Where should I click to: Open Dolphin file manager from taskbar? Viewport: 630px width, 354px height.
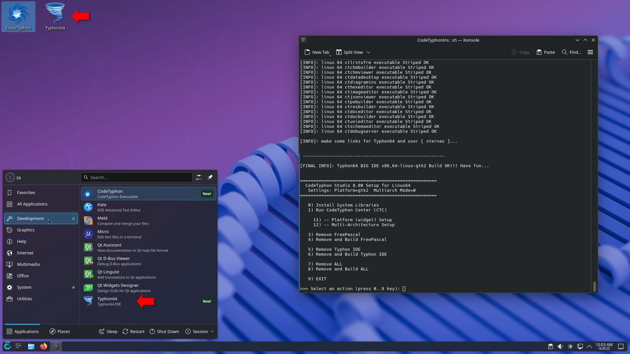click(31, 346)
